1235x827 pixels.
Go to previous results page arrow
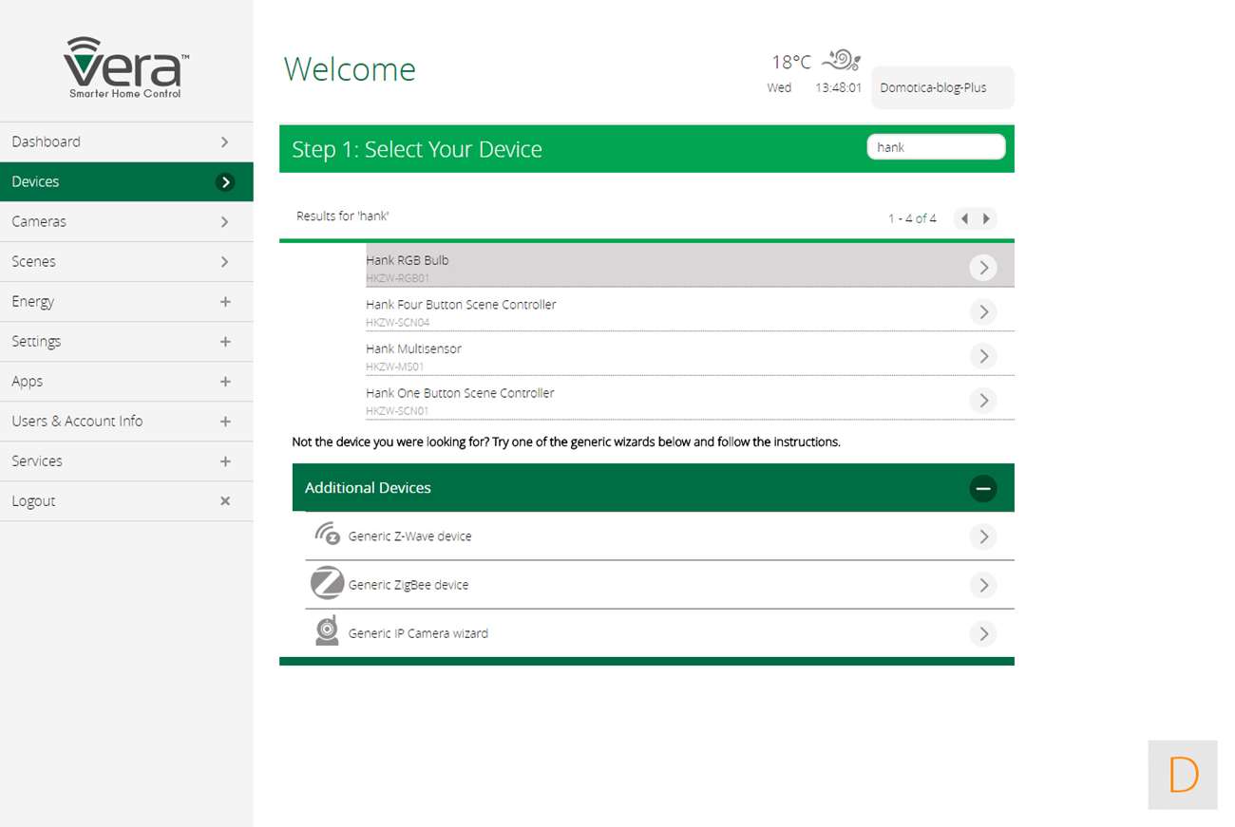coord(964,218)
